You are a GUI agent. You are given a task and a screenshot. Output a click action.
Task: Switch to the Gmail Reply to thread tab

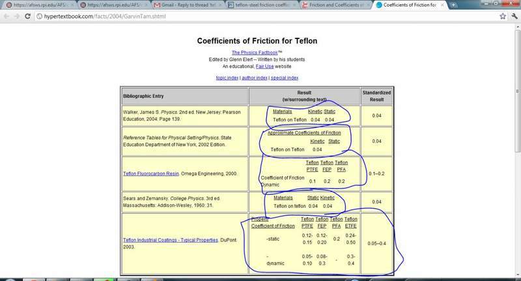188,5
